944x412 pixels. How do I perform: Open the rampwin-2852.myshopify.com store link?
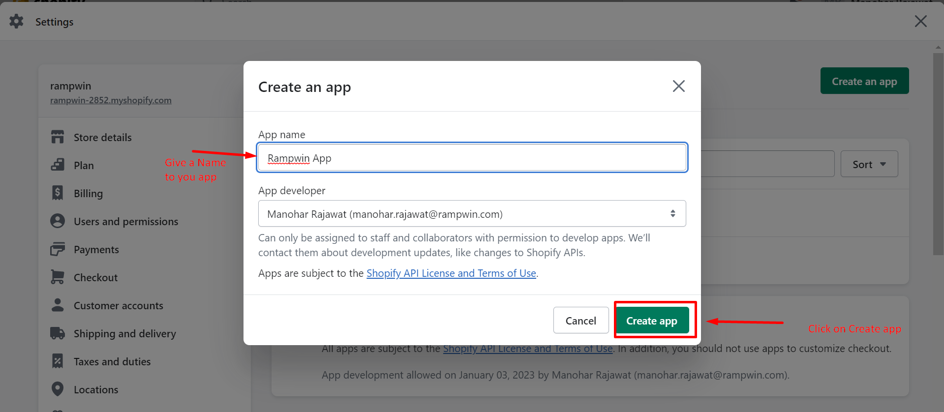point(111,100)
